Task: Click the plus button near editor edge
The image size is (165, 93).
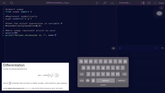Action: (113, 48)
